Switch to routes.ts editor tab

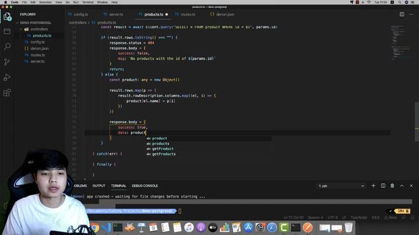[188, 14]
